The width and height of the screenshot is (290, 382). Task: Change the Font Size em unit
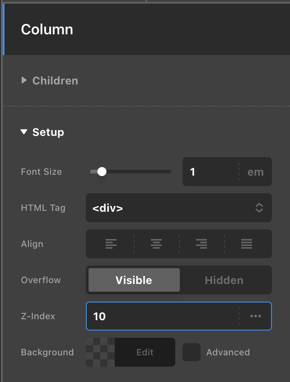coord(255,172)
